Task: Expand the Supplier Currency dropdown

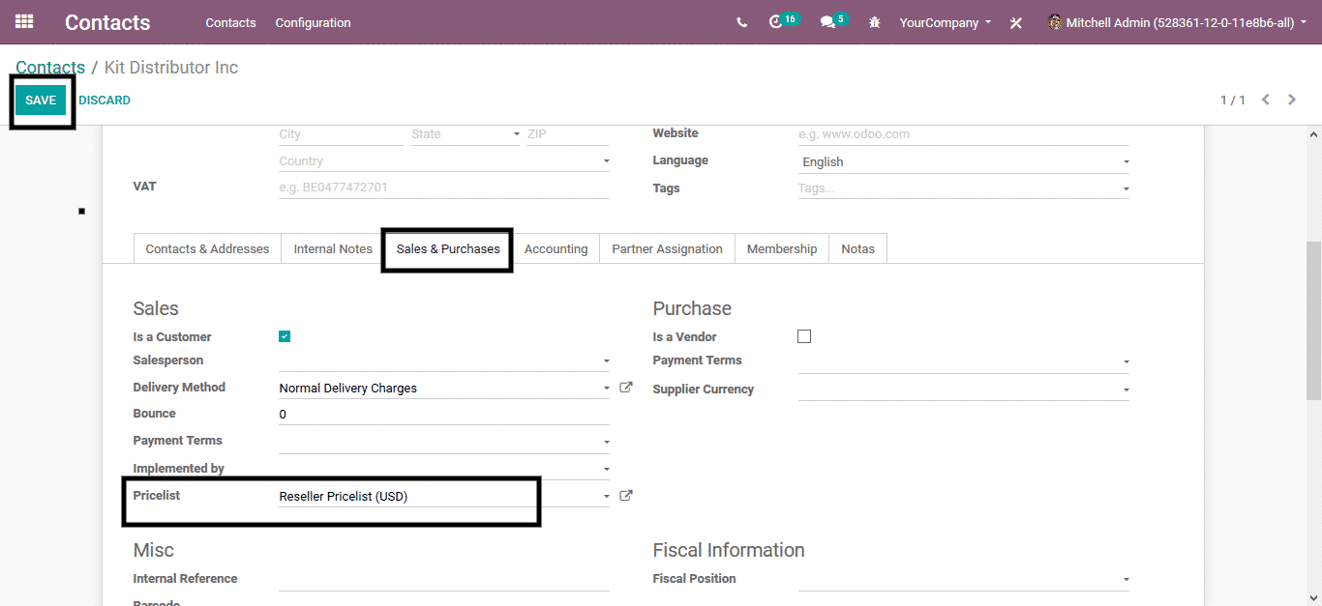Action: (x=963, y=390)
